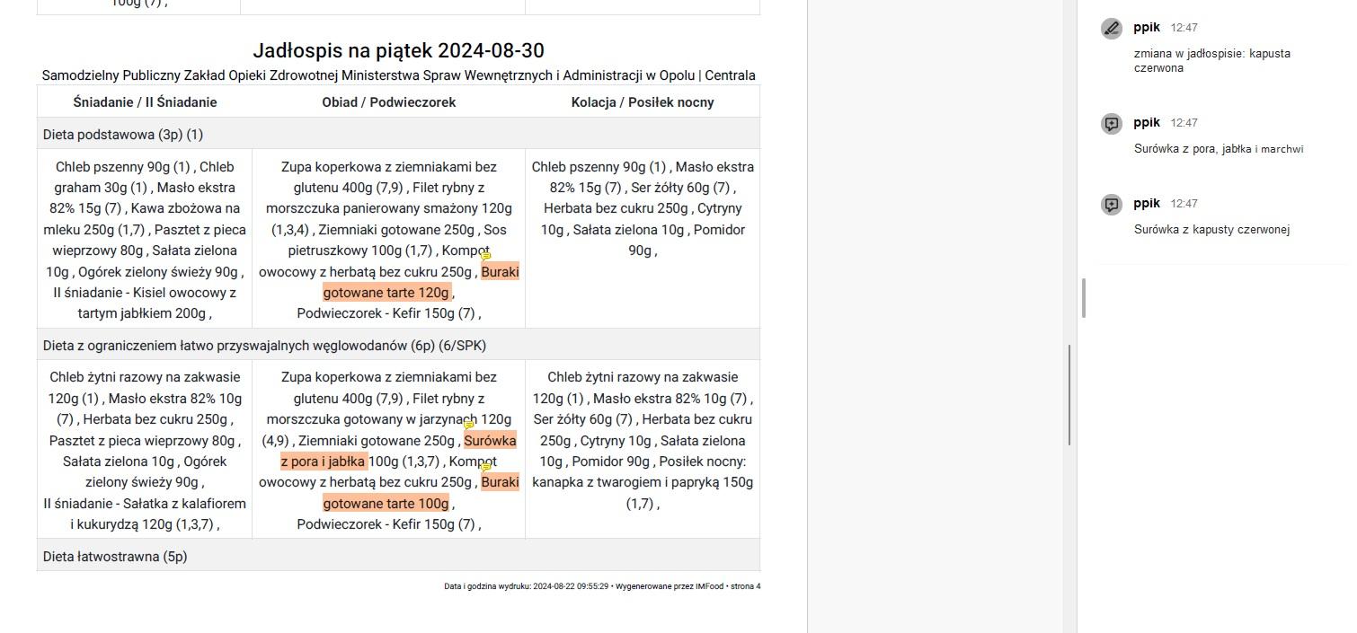Click the note icon beside "Surówka z pora, jabłka" comment

pos(1112,124)
